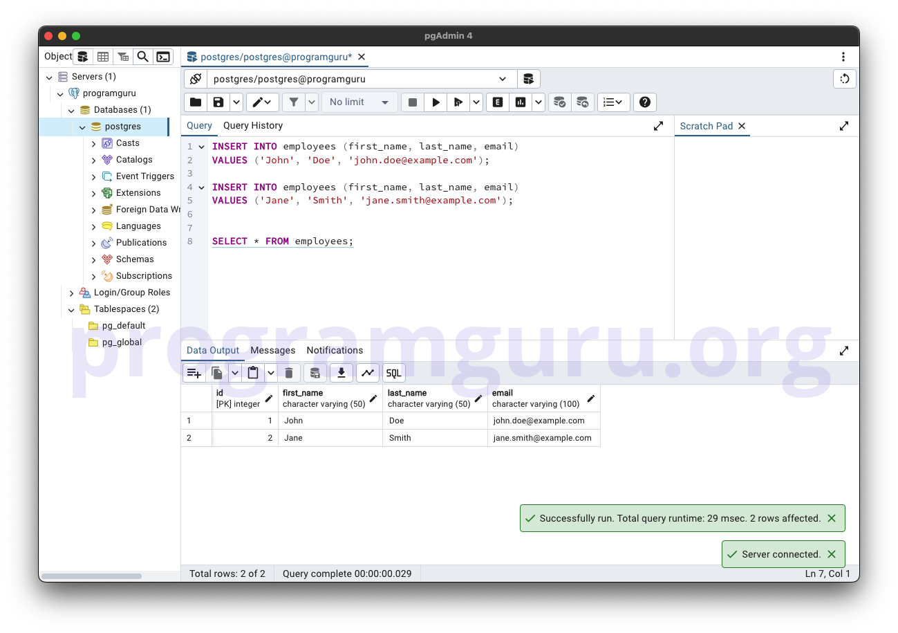Close the postgres/postgres@programguru query tab

click(362, 57)
